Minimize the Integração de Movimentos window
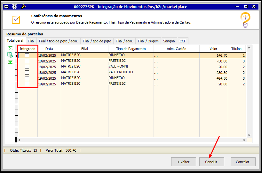262x173 pixels. coord(237,6)
